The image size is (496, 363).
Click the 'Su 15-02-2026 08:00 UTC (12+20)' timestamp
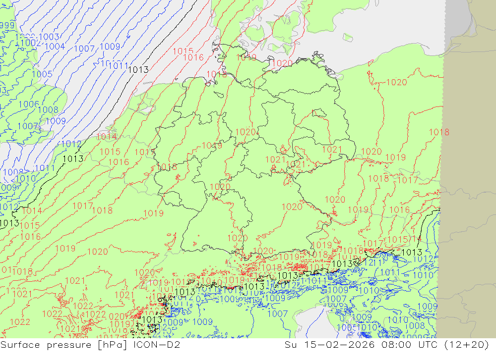(386, 345)
